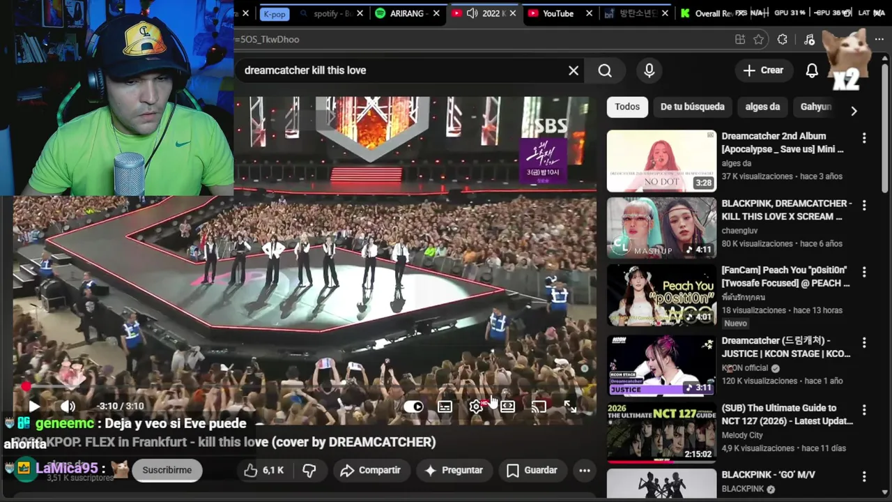Image resolution: width=892 pixels, height=502 pixels.
Task: Open options for Dreamcatcher 2nd Album video
Action: [x=864, y=138]
